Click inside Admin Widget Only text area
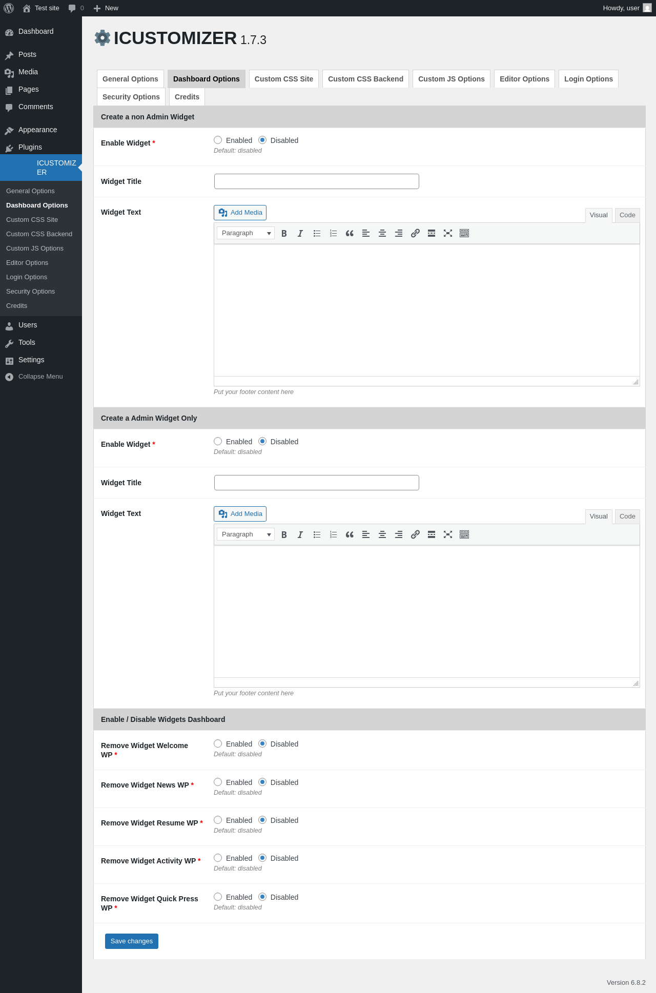Viewport: 656px width, 993px height. pyautogui.click(x=427, y=612)
